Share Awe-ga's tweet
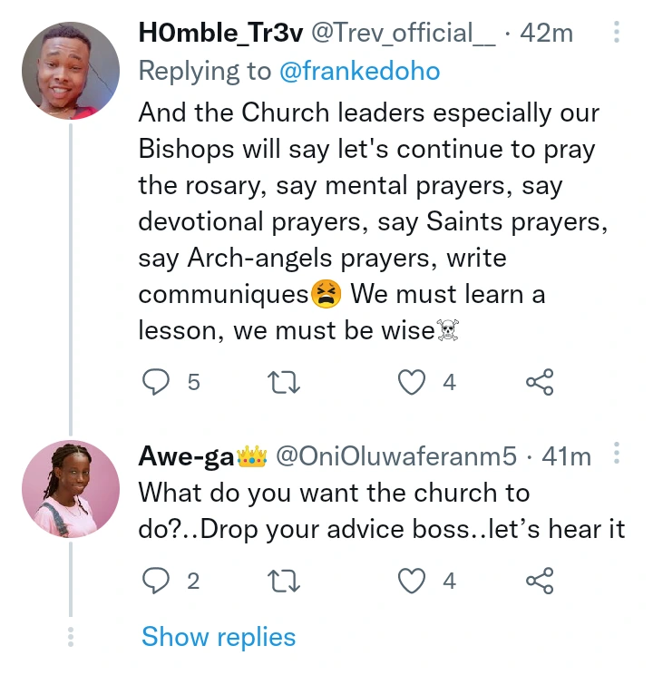This screenshot has width=653, height=675. pos(540,580)
